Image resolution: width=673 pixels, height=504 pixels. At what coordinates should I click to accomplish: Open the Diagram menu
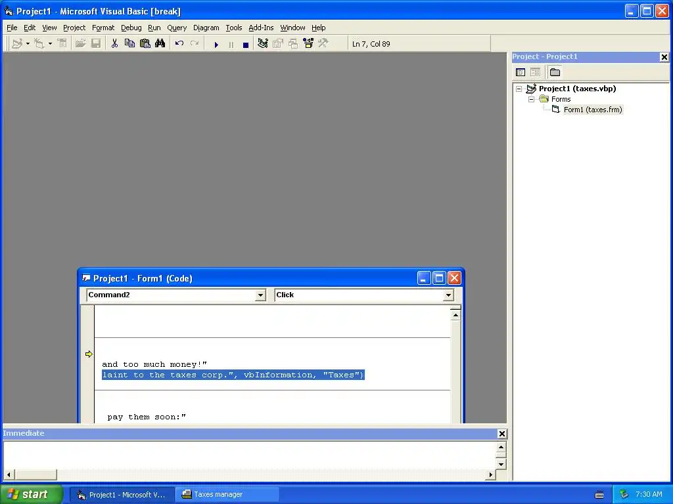tap(206, 28)
